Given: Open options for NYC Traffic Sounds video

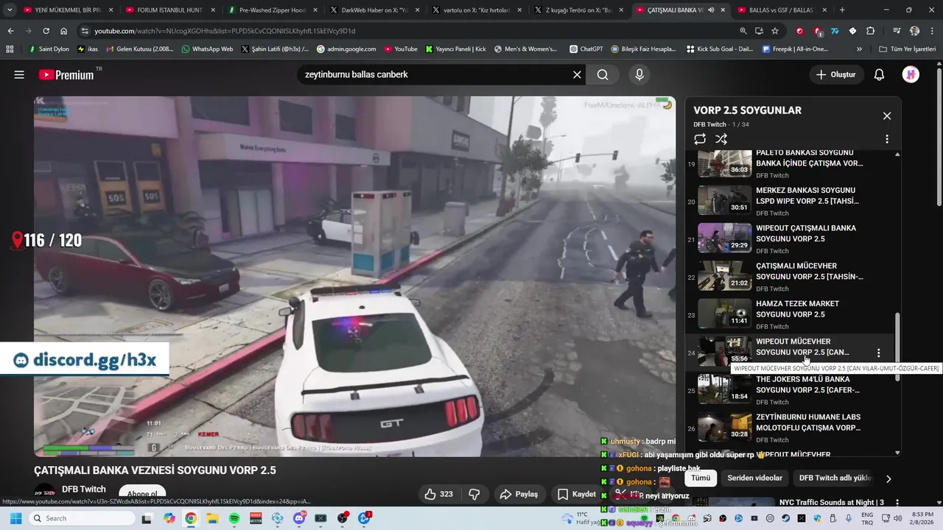Looking at the screenshot, I should (x=897, y=502).
